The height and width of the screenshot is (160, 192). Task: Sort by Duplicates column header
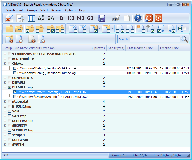point(98,48)
